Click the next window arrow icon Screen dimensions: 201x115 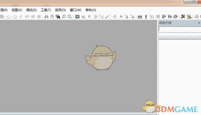70,17
